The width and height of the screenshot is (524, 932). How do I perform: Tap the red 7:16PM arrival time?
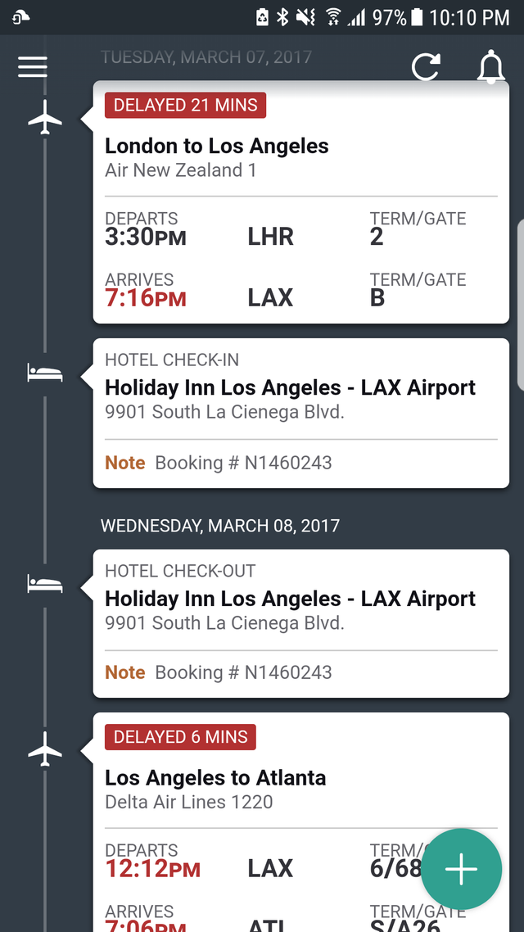point(146,298)
